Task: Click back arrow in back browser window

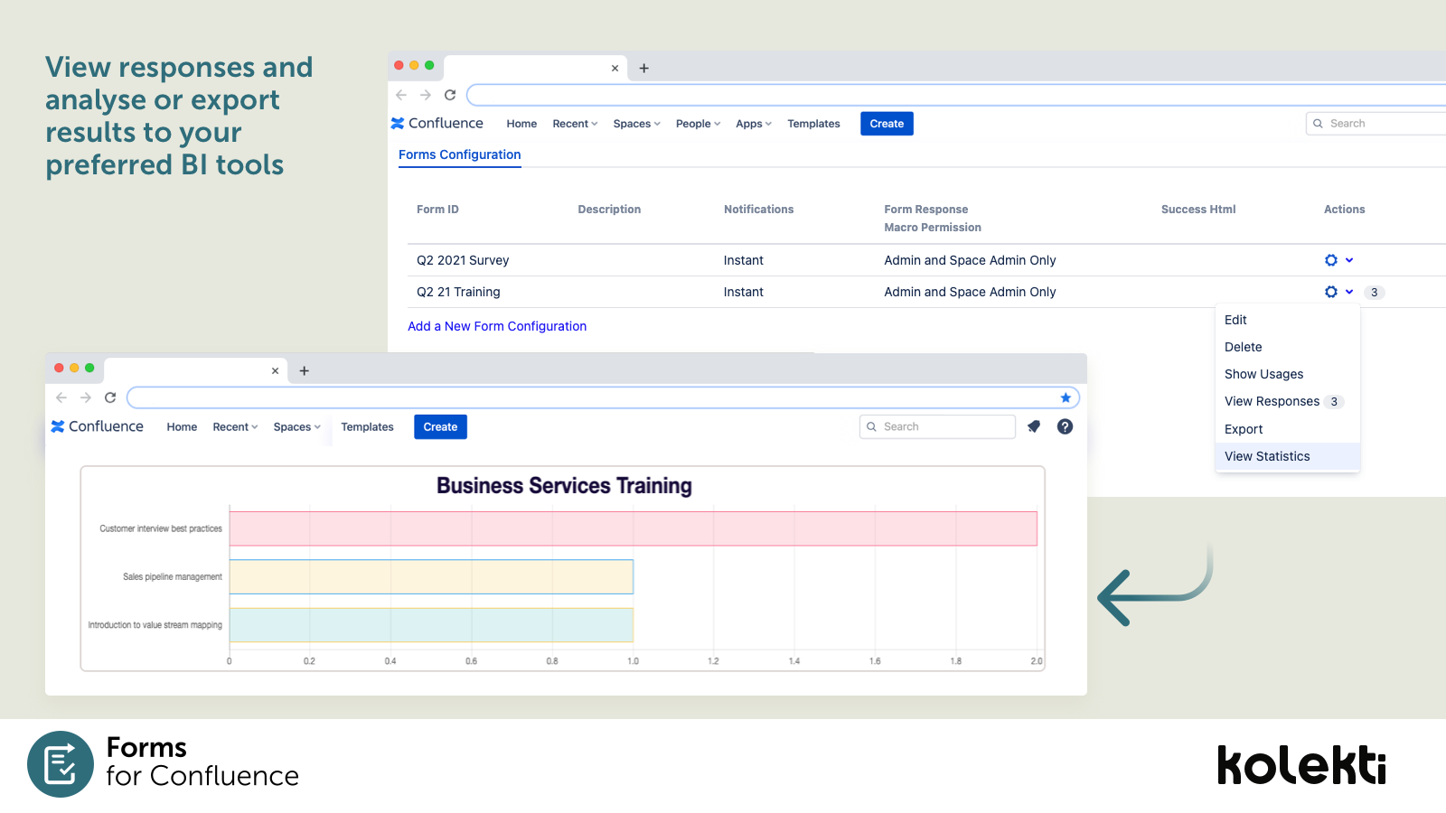Action: (401, 95)
